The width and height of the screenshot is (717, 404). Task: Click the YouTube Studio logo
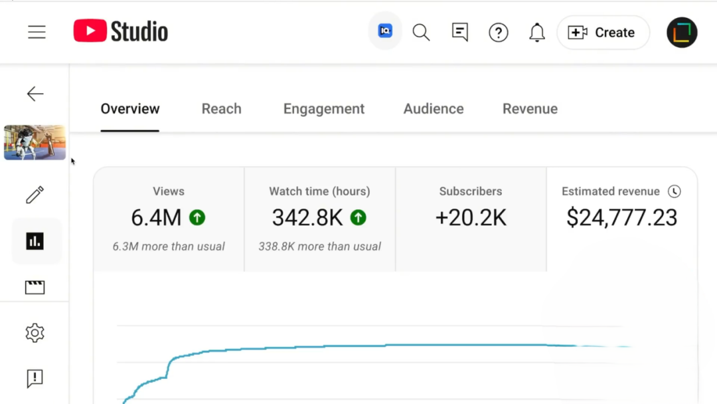[x=121, y=31]
